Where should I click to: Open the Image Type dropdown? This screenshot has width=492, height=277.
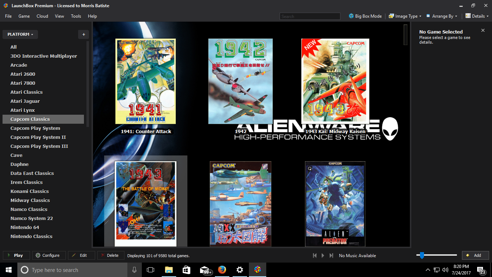tap(405, 16)
